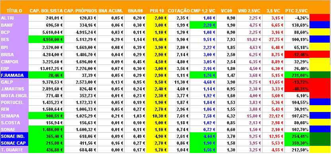The height and width of the screenshot is (155, 331).
Task: Click blue color cell in BANIF row
Action: pos(320,25)
